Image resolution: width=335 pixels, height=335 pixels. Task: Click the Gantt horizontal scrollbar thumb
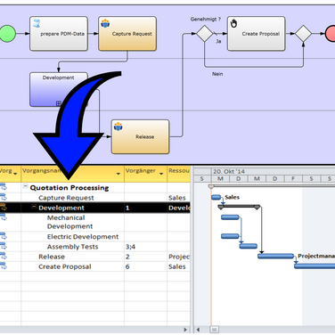[215, 330]
